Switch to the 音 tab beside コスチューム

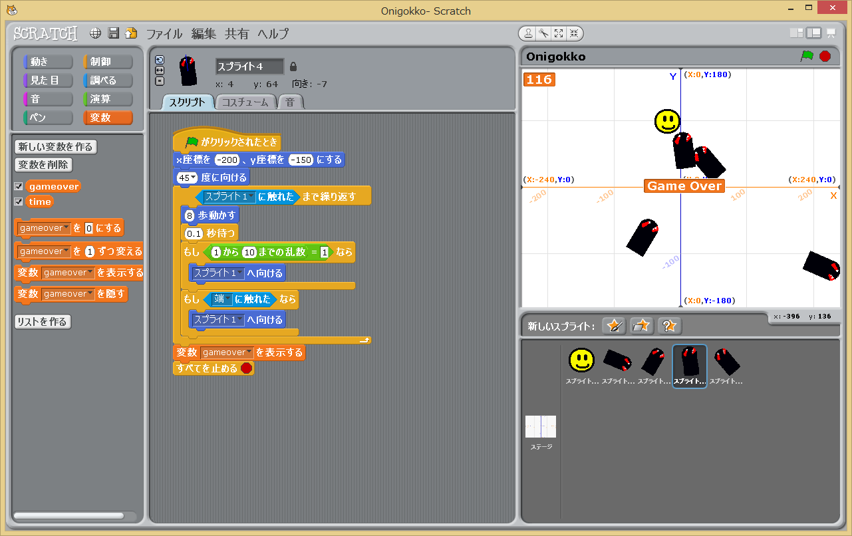pyautogui.click(x=290, y=102)
